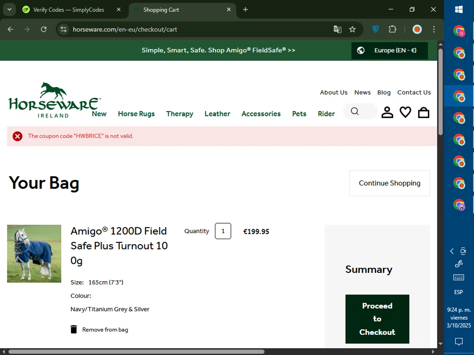Click the site search field
Screen dimensions: 474x355
(361, 111)
